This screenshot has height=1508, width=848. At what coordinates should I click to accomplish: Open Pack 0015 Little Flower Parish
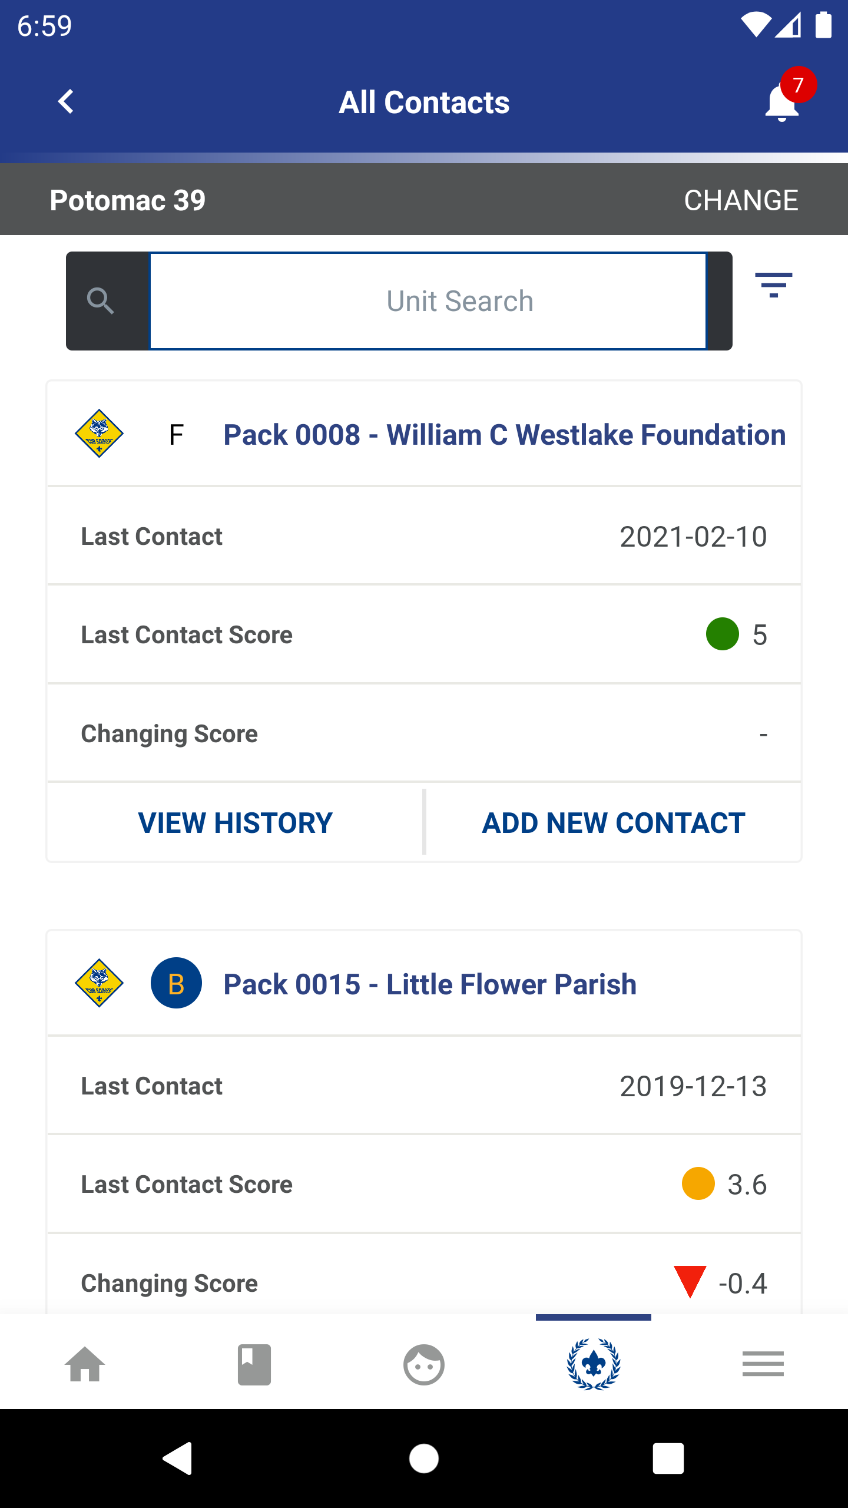coord(430,984)
